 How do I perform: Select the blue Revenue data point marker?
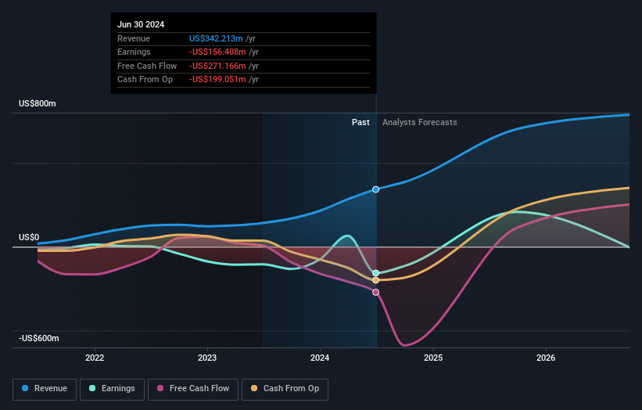375,189
